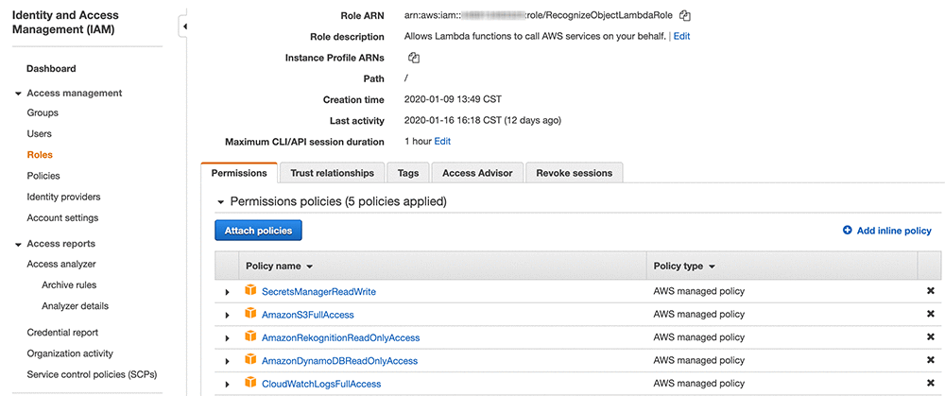This screenshot has height=396, width=945.
Task: Expand the AmazonS3FullAccess policy row
Action: (227, 315)
